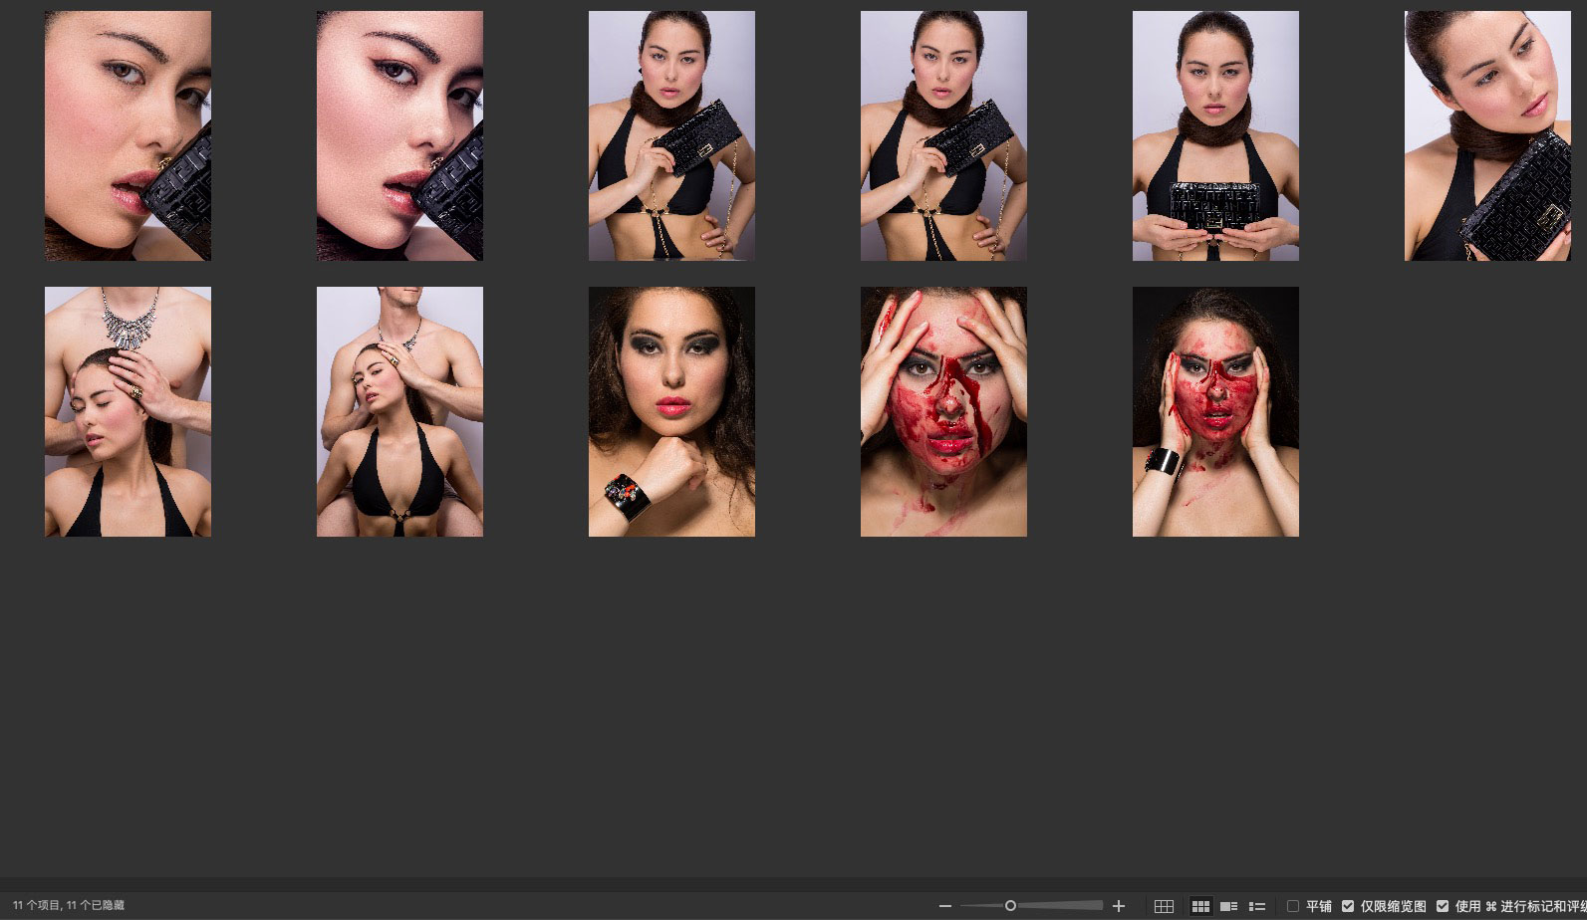Select the third thumbnail in the top row
The width and height of the screenshot is (1587, 920).
[671, 135]
